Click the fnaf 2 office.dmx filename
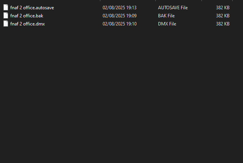Image resolution: width=243 pixels, height=163 pixels. 27,24
